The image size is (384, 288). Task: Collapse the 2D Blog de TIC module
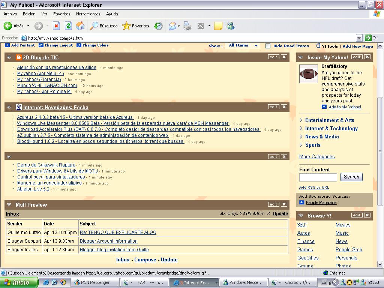coord(9,57)
